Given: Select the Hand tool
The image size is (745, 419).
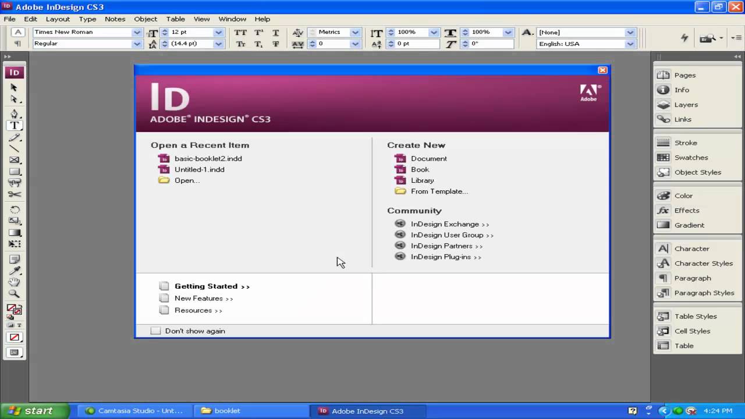Looking at the screenshot, I should (15, 282).
